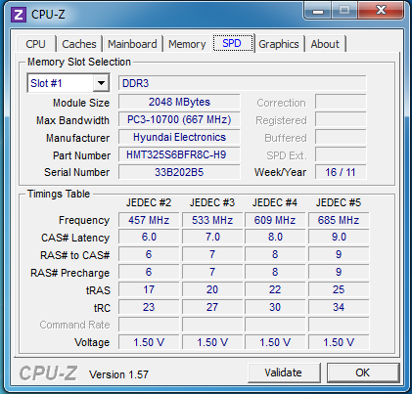Click the DDR3 memory type field
Viewport: 412px width, 394px height.
click(242, 83)
